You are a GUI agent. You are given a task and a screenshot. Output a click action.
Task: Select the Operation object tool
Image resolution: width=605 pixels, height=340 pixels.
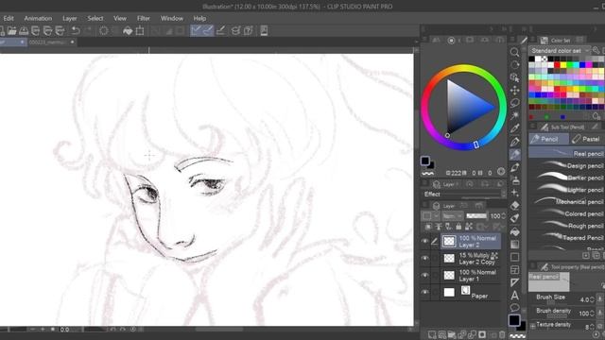pos(514,77)
